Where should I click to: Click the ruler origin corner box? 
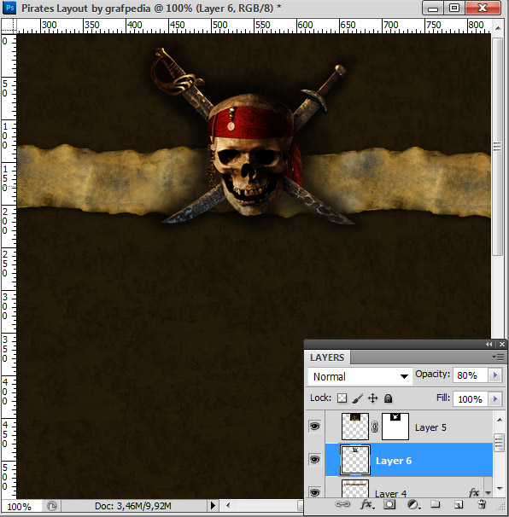click(x=9, y=26)
